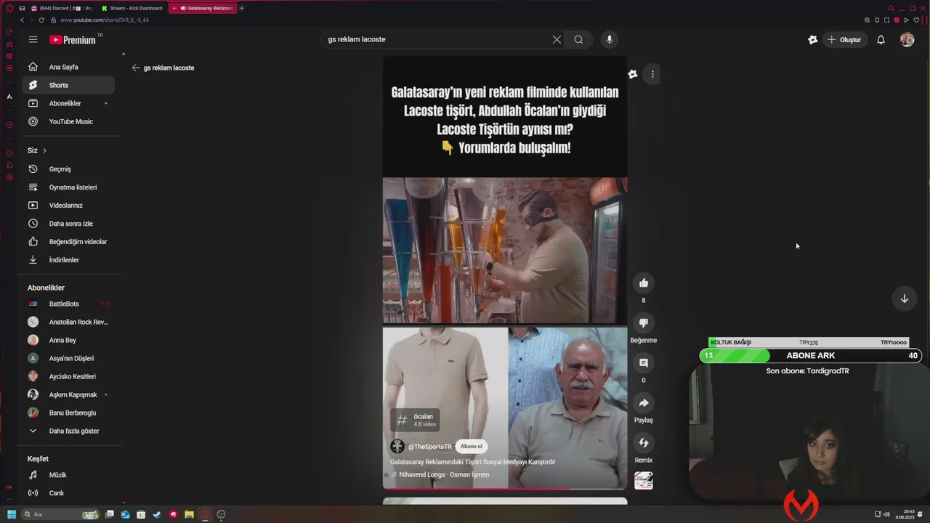Open BattleBots channel subscription
The width and height of the screenshot is (930, 523).
[68, 304]
